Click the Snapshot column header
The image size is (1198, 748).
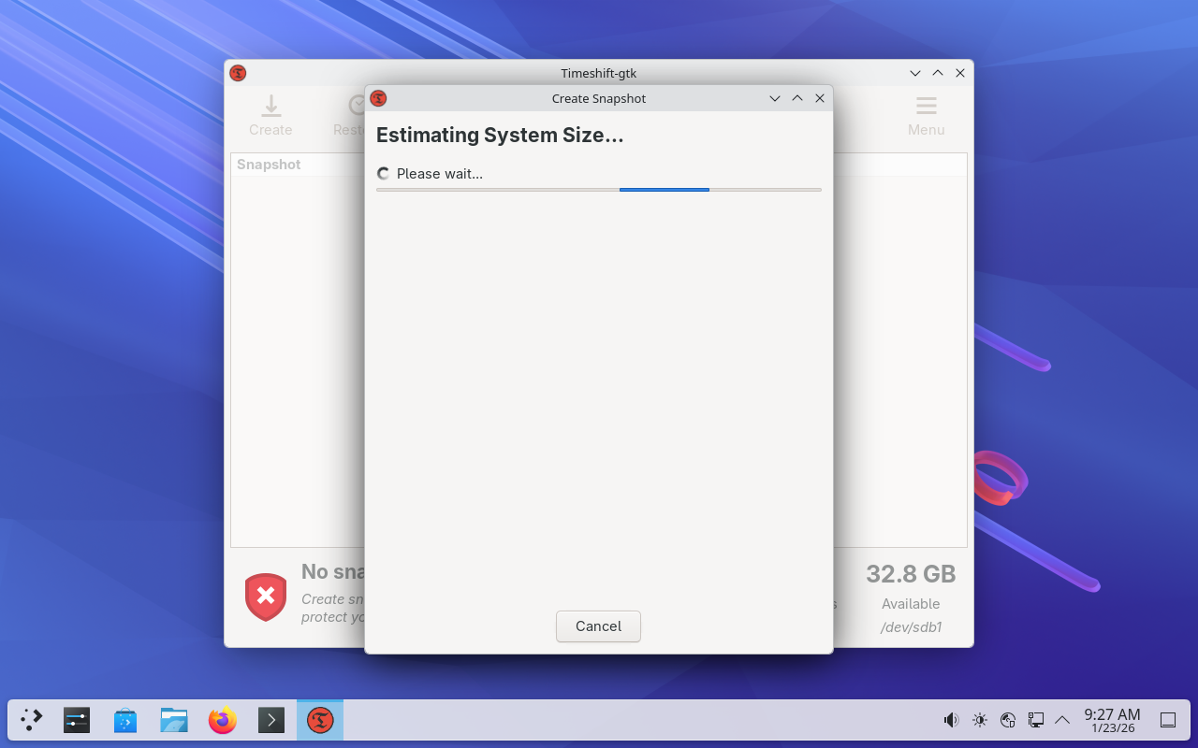click(269, 165)
